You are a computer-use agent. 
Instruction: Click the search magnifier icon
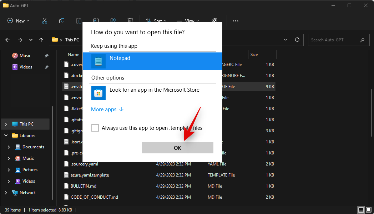click(x=362, y=40)
